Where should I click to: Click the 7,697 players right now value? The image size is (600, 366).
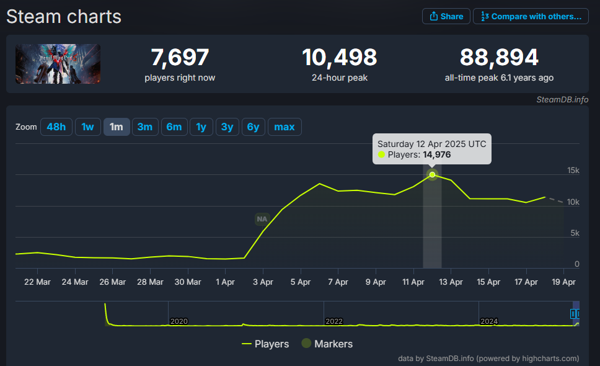pos(180,58)
